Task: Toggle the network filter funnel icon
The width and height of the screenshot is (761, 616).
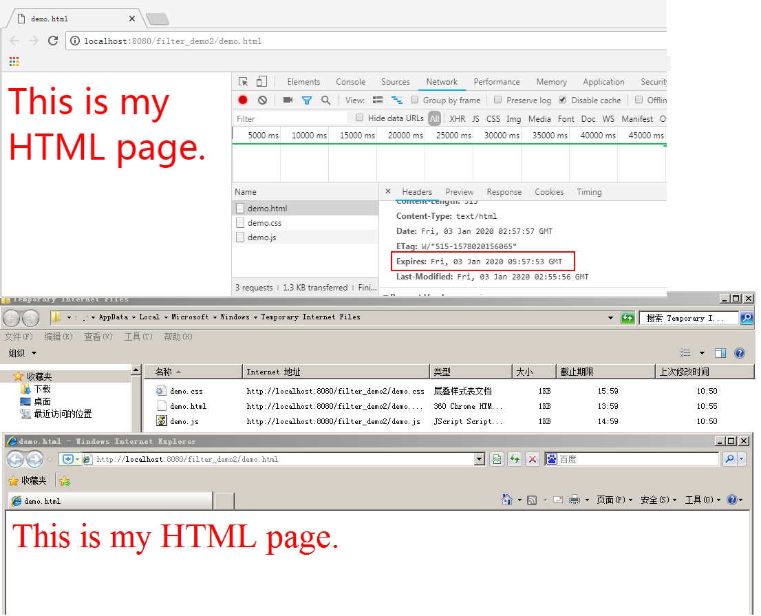Action: coord(307,100)
